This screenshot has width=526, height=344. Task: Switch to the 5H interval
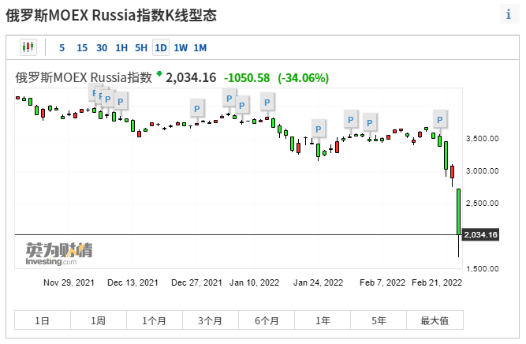141,47
